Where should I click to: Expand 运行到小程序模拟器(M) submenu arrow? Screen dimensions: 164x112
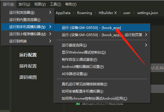pyautogui.click(x=50, y=34)
